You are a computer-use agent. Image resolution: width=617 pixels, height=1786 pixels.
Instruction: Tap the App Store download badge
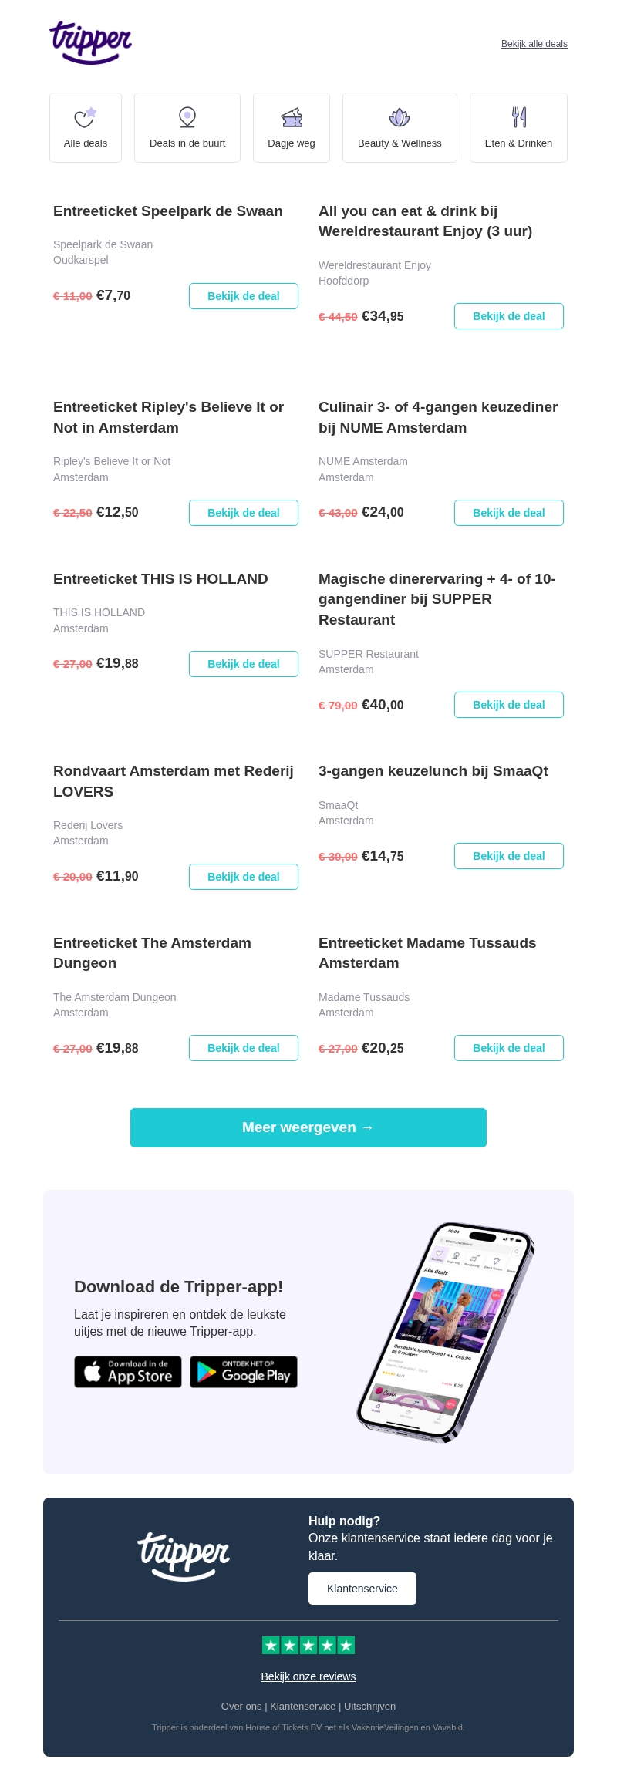128,1372
